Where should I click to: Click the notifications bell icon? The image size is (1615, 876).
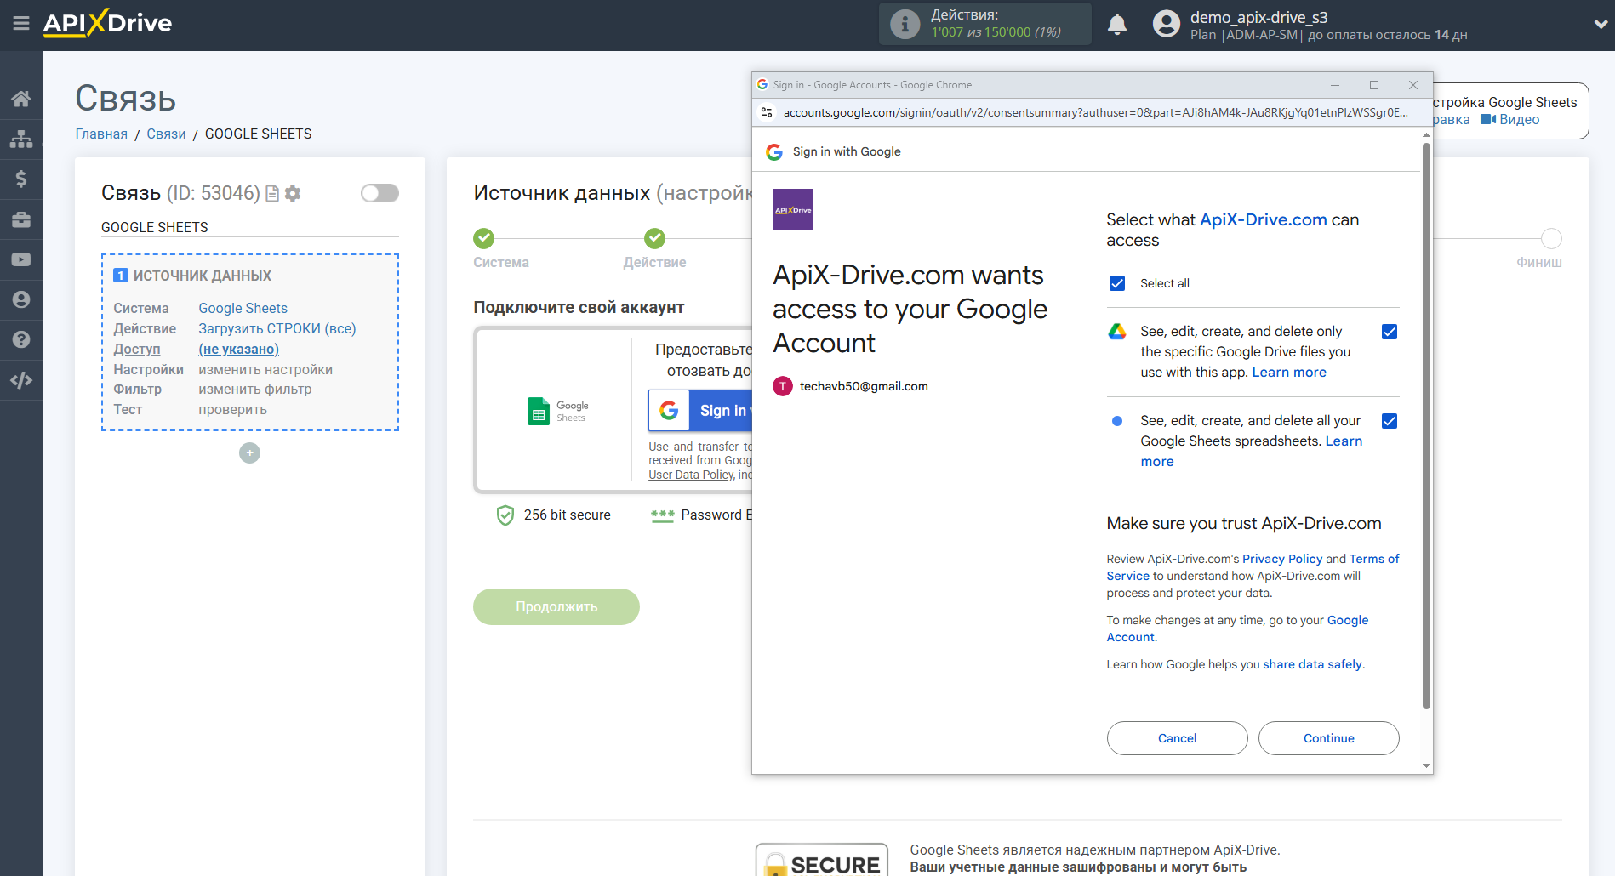click(x=1116, y=25)
